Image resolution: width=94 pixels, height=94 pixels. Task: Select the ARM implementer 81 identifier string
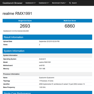point(62,84)
